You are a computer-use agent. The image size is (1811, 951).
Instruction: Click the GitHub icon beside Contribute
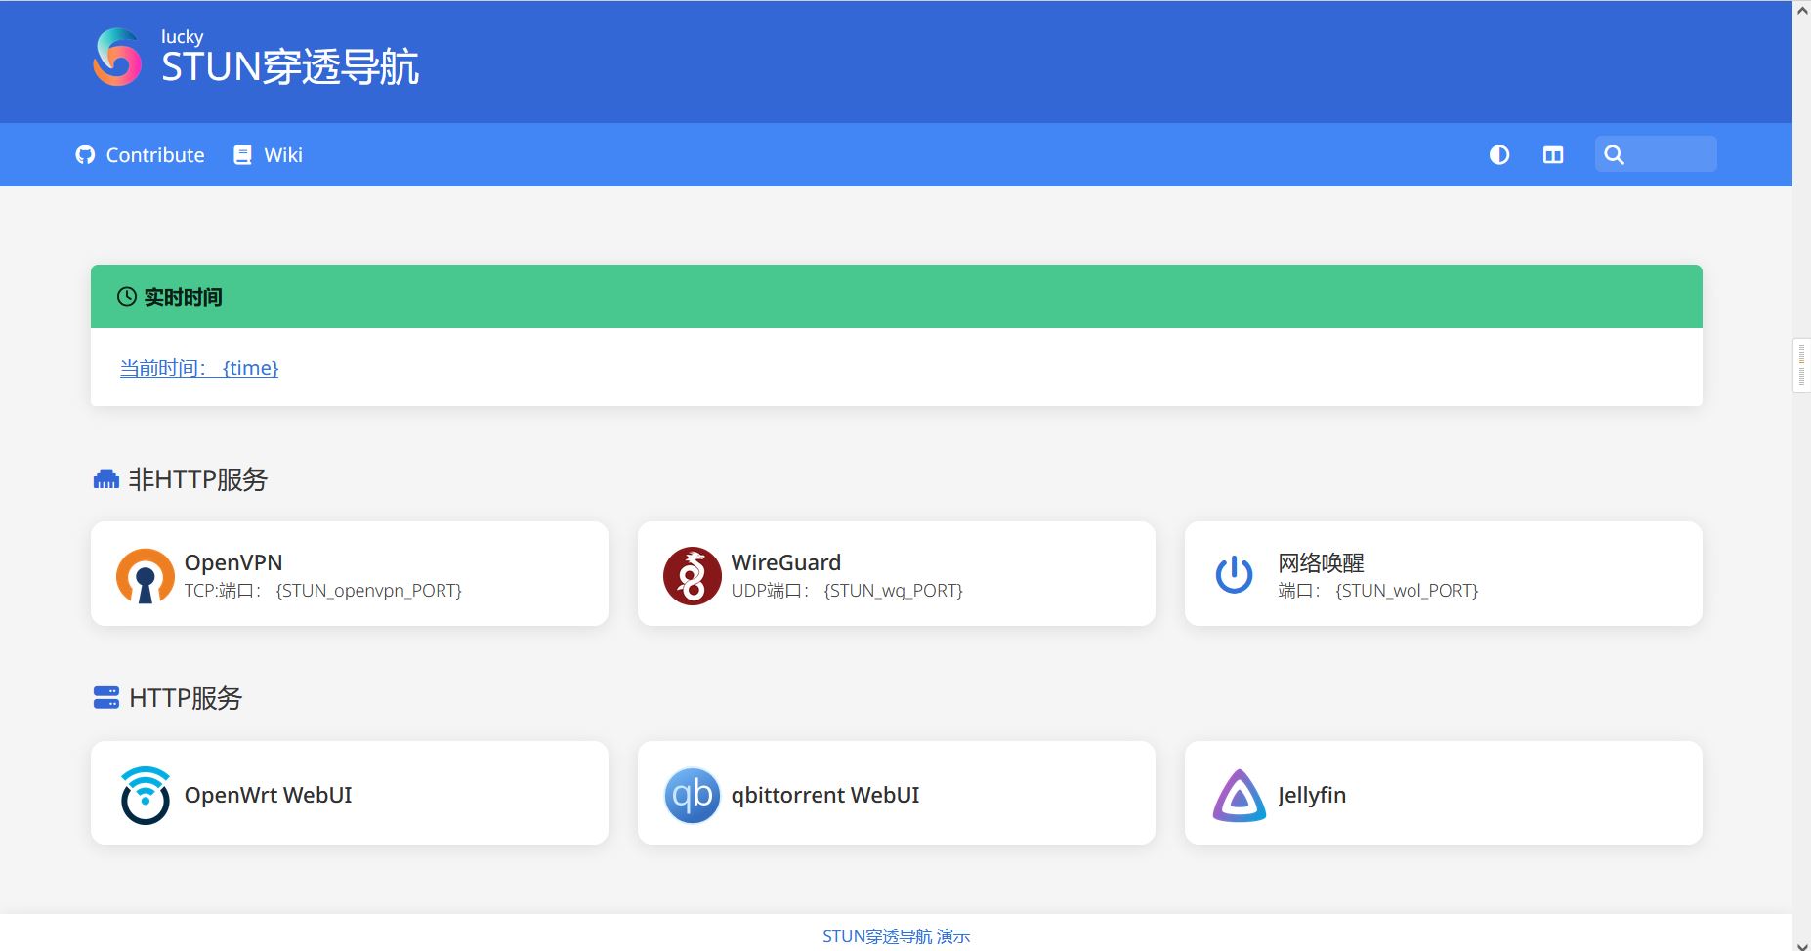tap(85, 155)
